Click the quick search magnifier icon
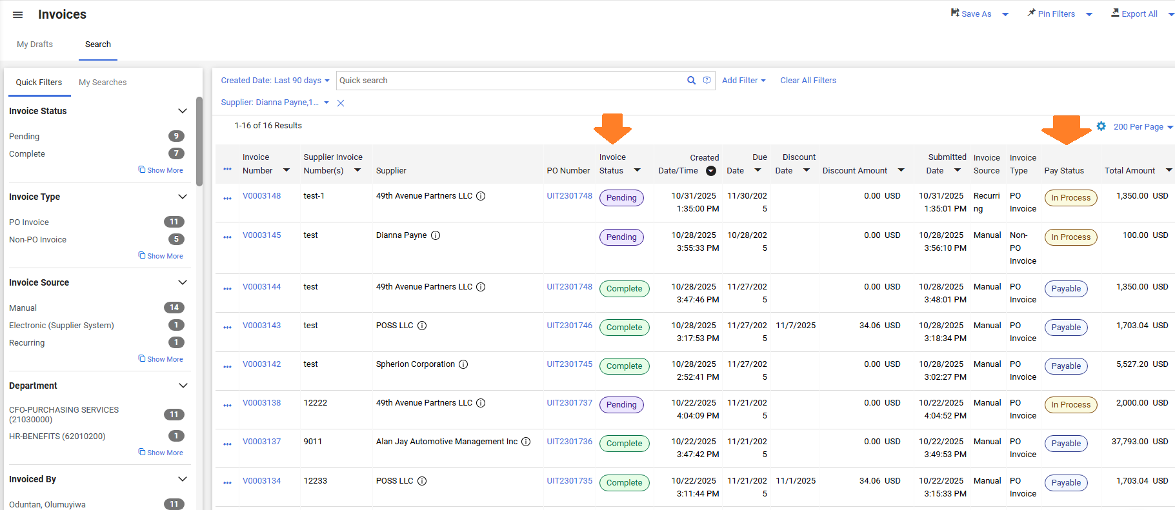 click(x=691, y=81)
